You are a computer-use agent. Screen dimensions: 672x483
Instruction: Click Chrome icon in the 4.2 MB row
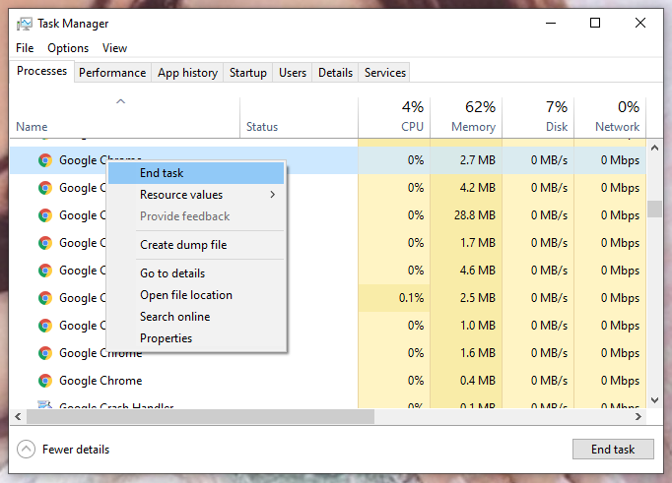click(x=45, y=187)
